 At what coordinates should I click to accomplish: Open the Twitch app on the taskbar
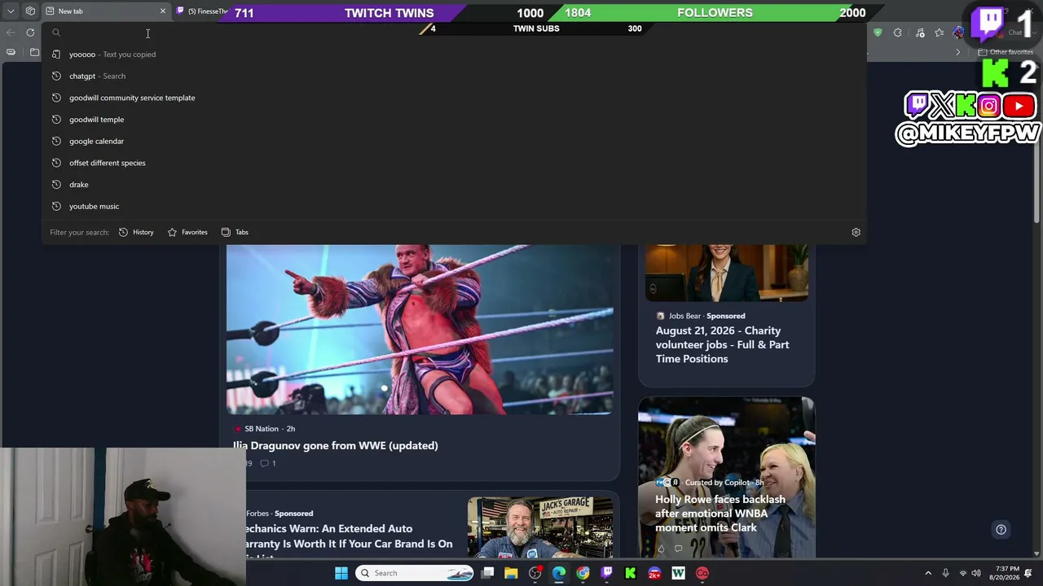606,573
